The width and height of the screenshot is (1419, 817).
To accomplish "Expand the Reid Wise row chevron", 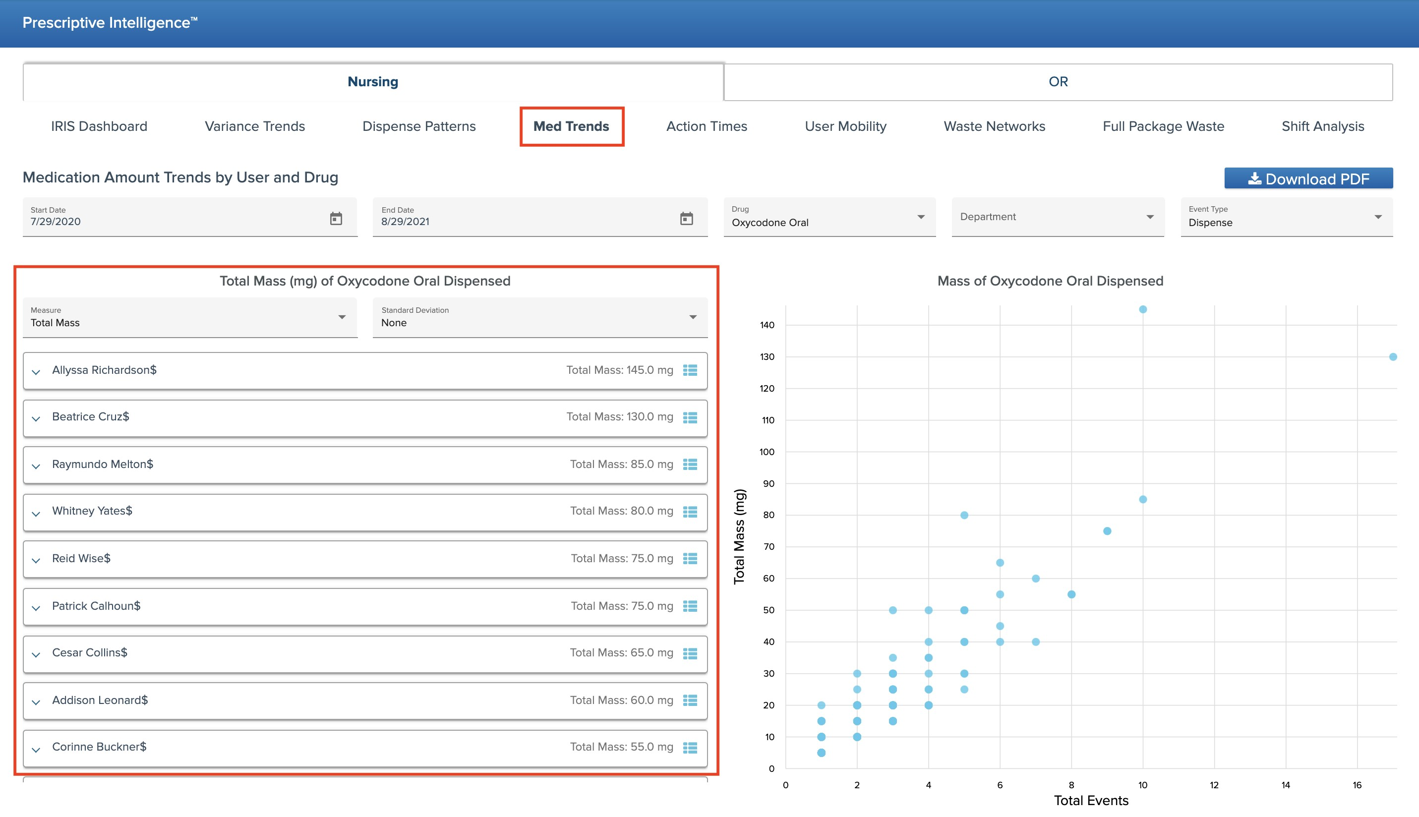I will 36,560.
